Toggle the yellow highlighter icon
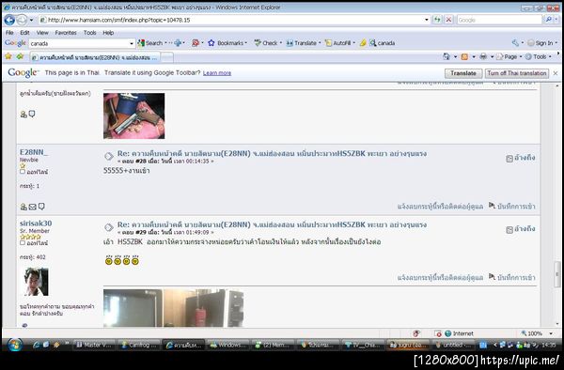 (363, 43)
